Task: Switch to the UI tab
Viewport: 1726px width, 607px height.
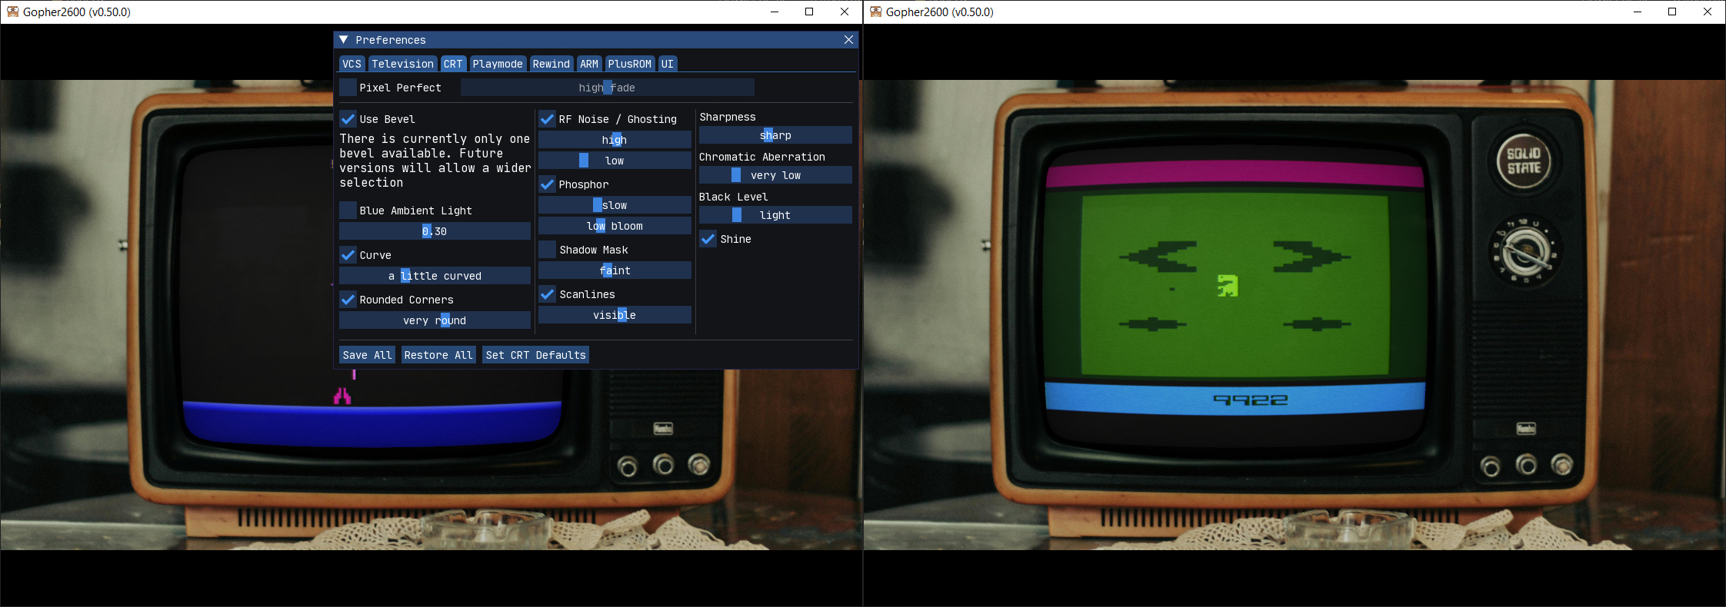Action: (x=667, y=64)
